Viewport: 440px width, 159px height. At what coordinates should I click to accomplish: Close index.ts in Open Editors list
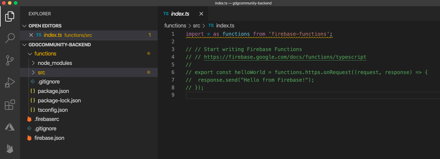31,35
